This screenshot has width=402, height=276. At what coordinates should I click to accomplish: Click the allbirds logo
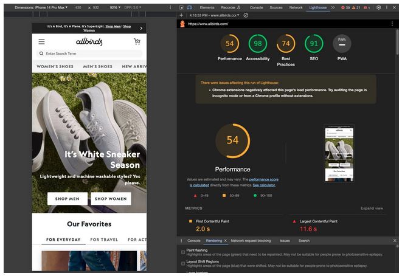[89, 41]
